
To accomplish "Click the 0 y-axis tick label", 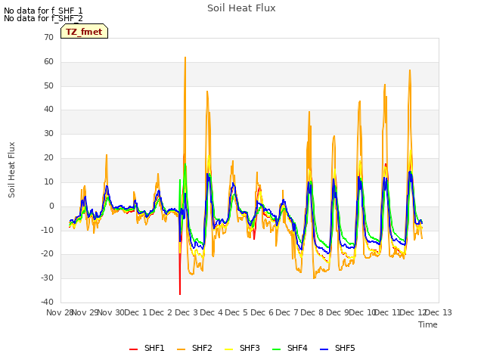I will point(51,206).
